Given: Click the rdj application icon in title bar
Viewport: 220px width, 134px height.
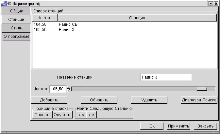Looking at the screenshot, I should 4,3.
